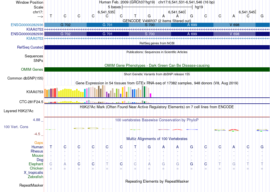Click the RepeatMasker track label
The height and width of the screenshot is (192, 270).
pyautogui.click(x=31, y=185)
